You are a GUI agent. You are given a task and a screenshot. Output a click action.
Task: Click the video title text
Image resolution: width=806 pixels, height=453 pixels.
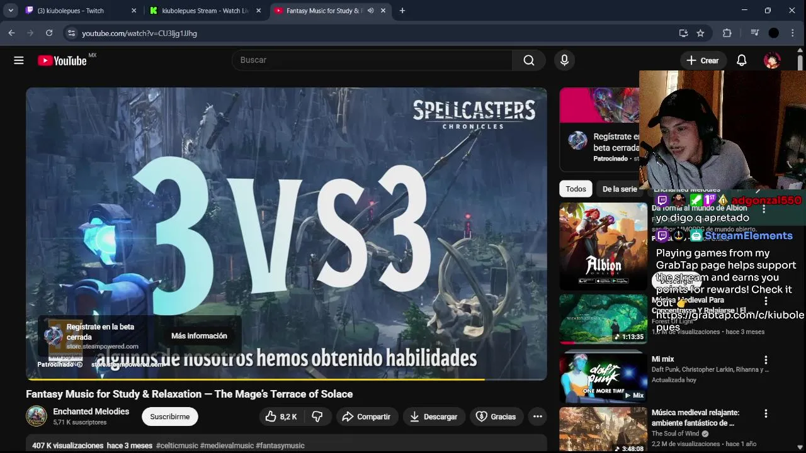point(189,394)
